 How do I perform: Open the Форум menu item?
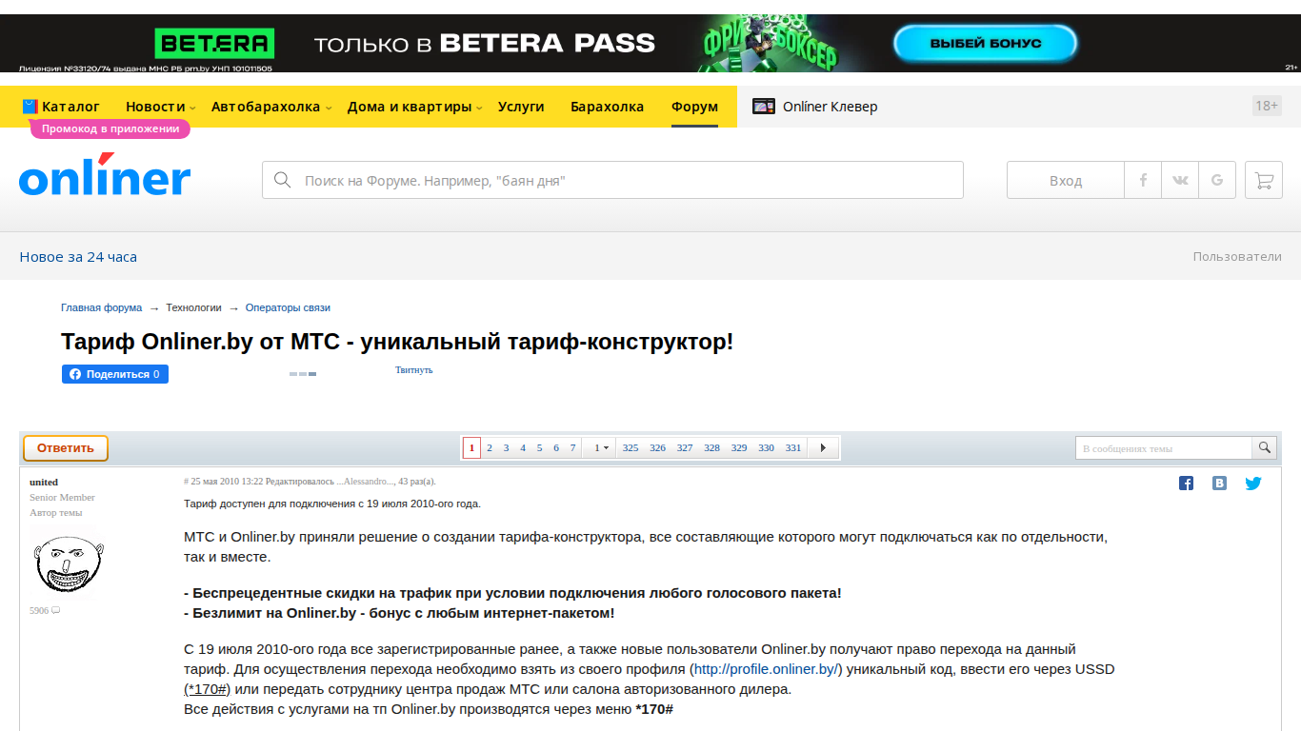pos(694,107)
